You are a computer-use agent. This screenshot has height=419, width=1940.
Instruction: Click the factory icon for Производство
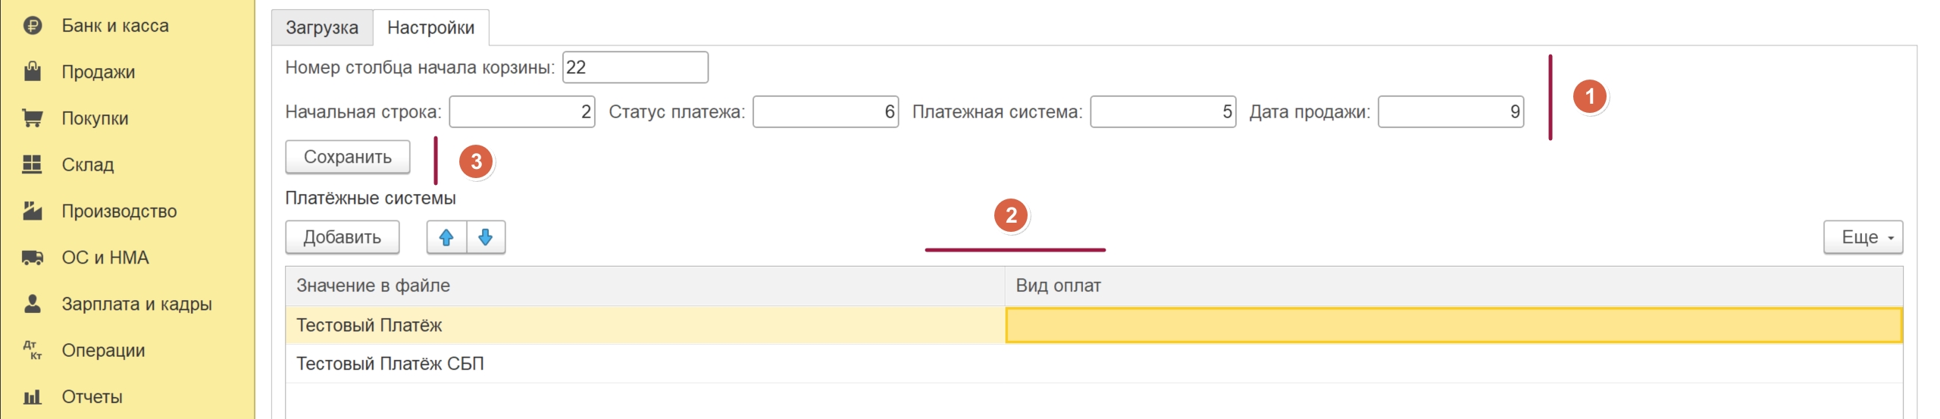(x=32, y=211)
